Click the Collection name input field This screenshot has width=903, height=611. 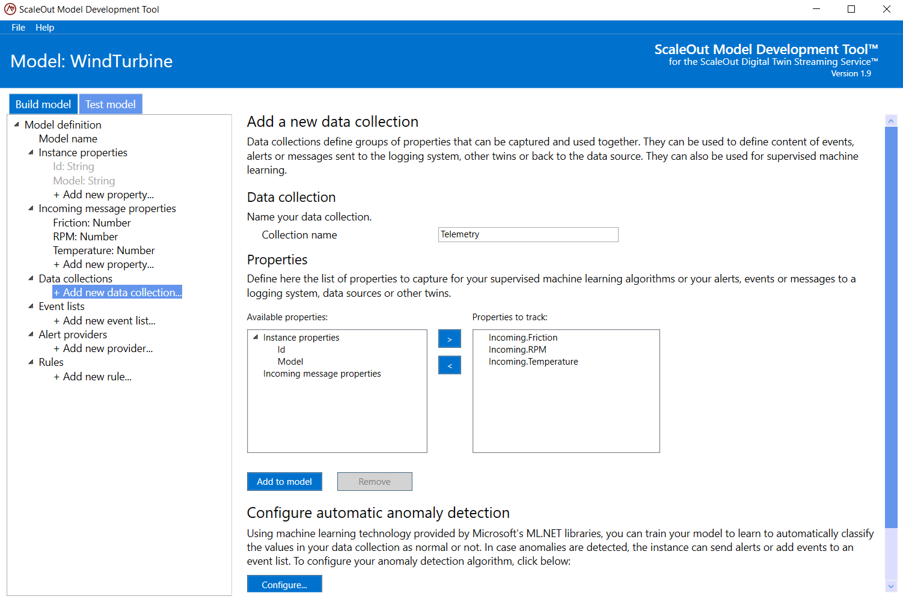pos(528,234)
